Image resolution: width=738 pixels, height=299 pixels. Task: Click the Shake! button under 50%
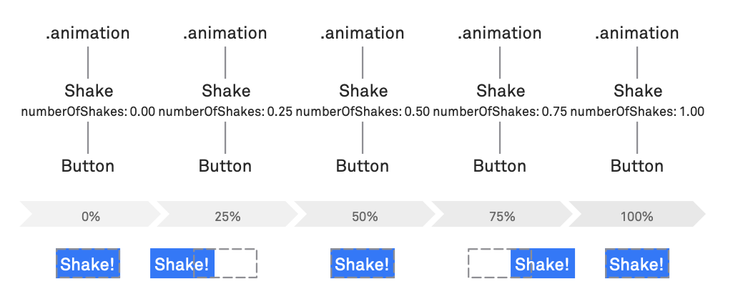[363, 264]
